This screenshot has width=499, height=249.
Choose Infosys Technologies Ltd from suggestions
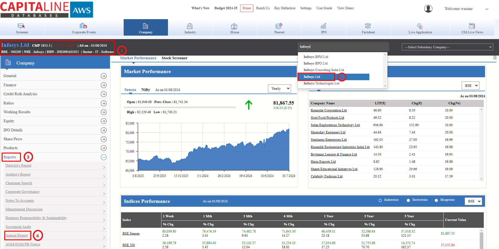pyautogui.click(x=321, y=83)
